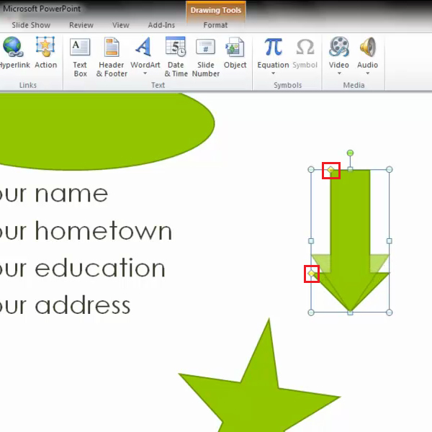Switch to the Review tab
432x432 pixels.
tap(81, 25)
